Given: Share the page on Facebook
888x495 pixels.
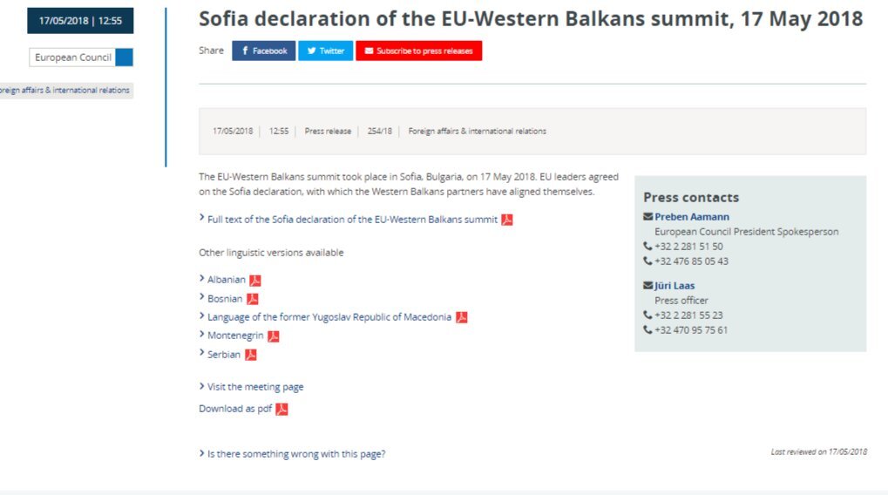Looking at the screenshot, I should pyautogui.click(x=263, y=51).
